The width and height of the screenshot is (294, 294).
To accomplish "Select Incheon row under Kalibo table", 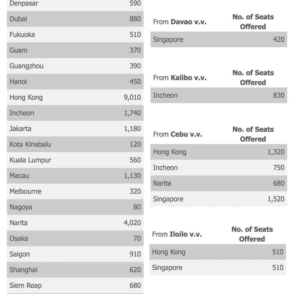I will (218, 95).
